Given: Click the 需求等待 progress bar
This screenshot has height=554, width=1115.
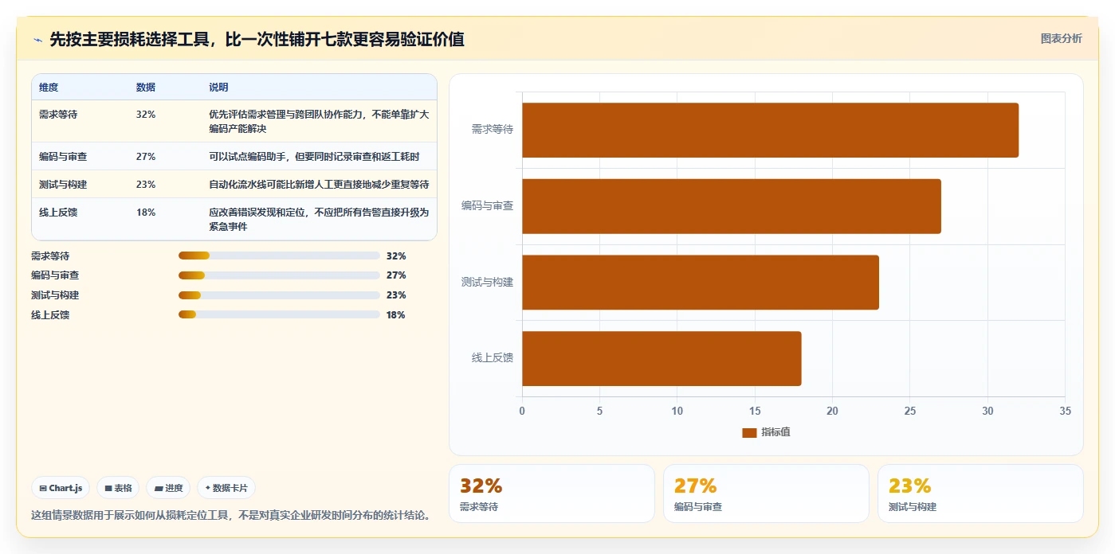Looking at the screenshot, I should click(279, 256).
